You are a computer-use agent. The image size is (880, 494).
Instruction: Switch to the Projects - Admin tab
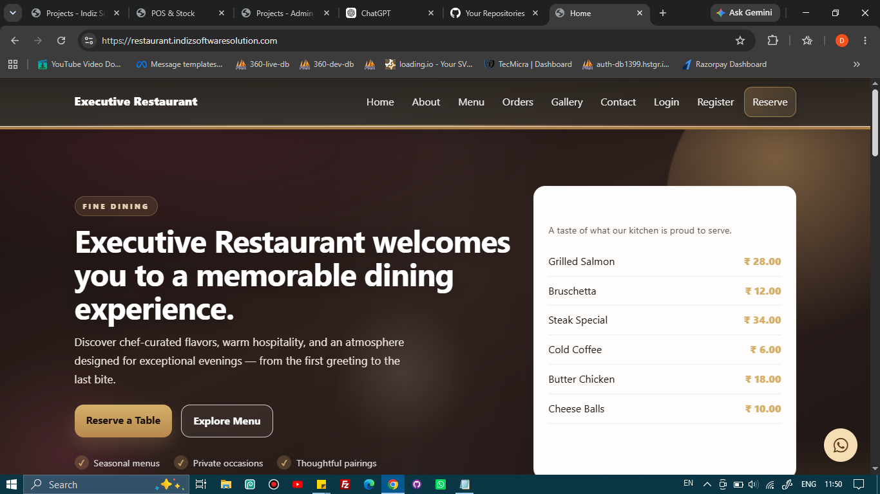[285, 13]
